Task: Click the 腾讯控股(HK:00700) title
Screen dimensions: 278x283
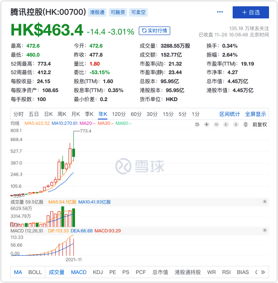Action: coord(48,12)
